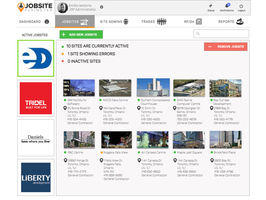Go to the Site Admins tab
266x200 pixels.
click(x=114, y=22)
